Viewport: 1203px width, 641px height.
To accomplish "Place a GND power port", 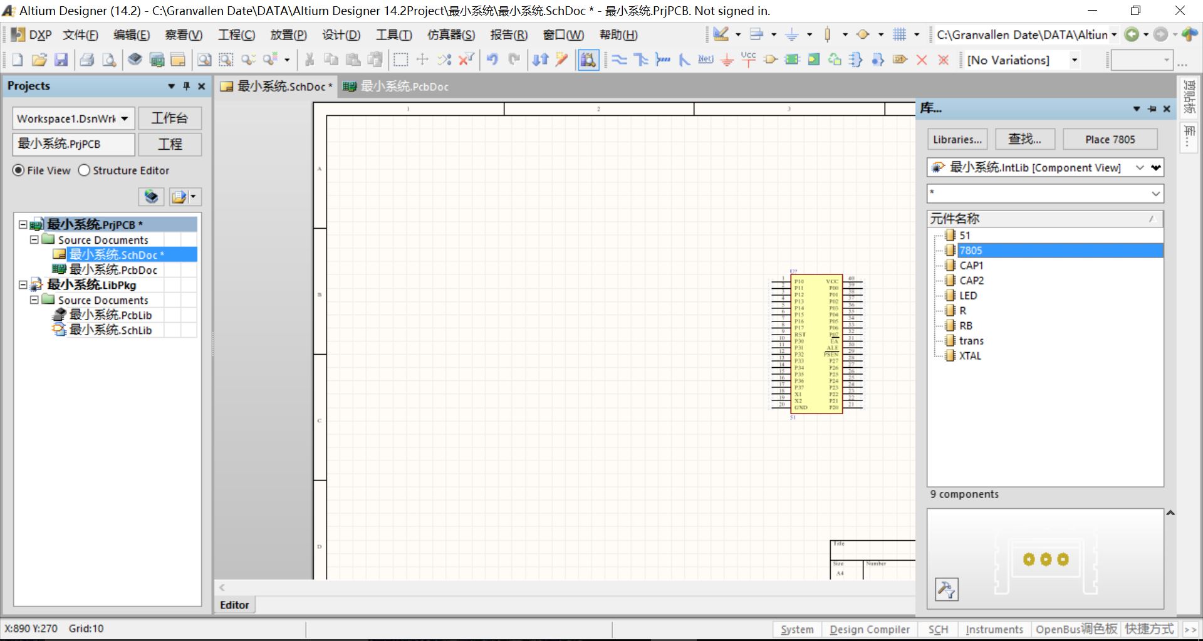I will click(727, 60).
